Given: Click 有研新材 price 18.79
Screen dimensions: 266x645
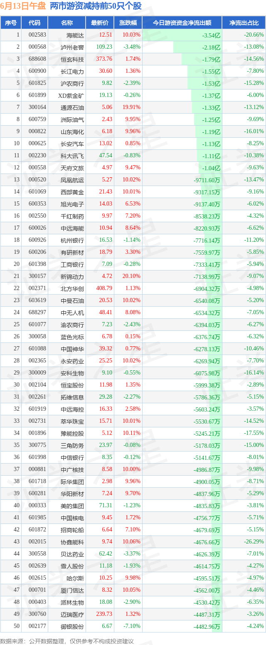Looking at the screenshot, I should (106, 252).
